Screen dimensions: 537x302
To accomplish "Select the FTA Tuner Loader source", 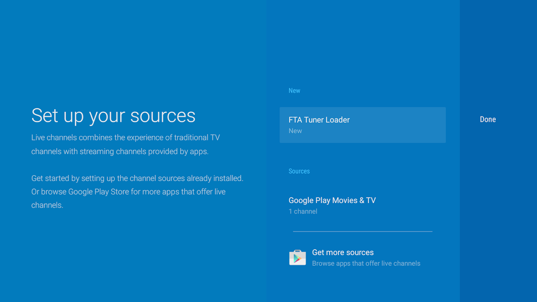I will click(363, 125).
